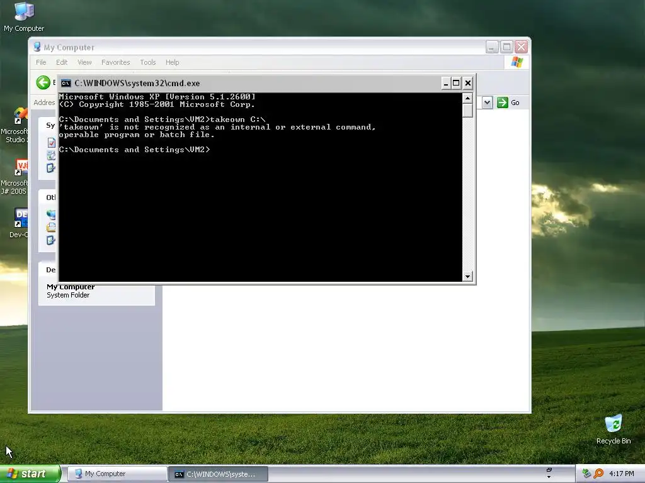Open the Recycle Bin on the desktop
Screen dimensions: 645x483
614,430
